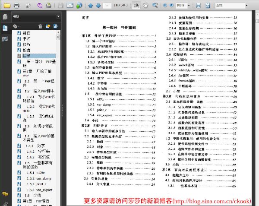Jump to bookmark 1.4.3 布尔值

tap(38, 157)
